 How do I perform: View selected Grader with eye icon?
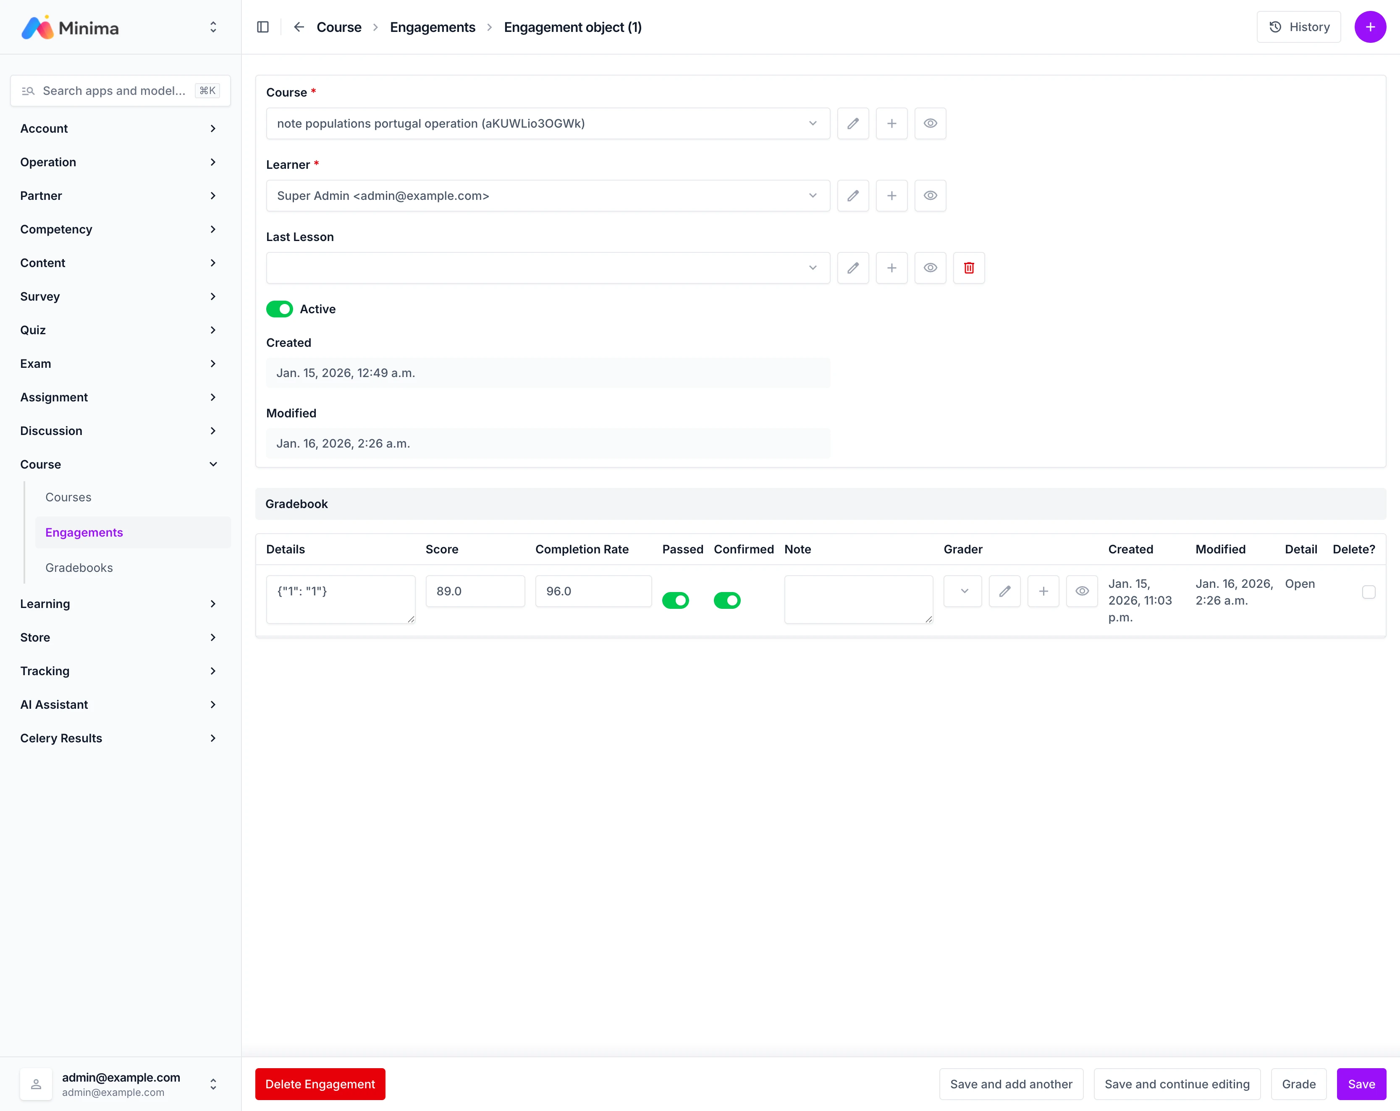[1082, 591]
